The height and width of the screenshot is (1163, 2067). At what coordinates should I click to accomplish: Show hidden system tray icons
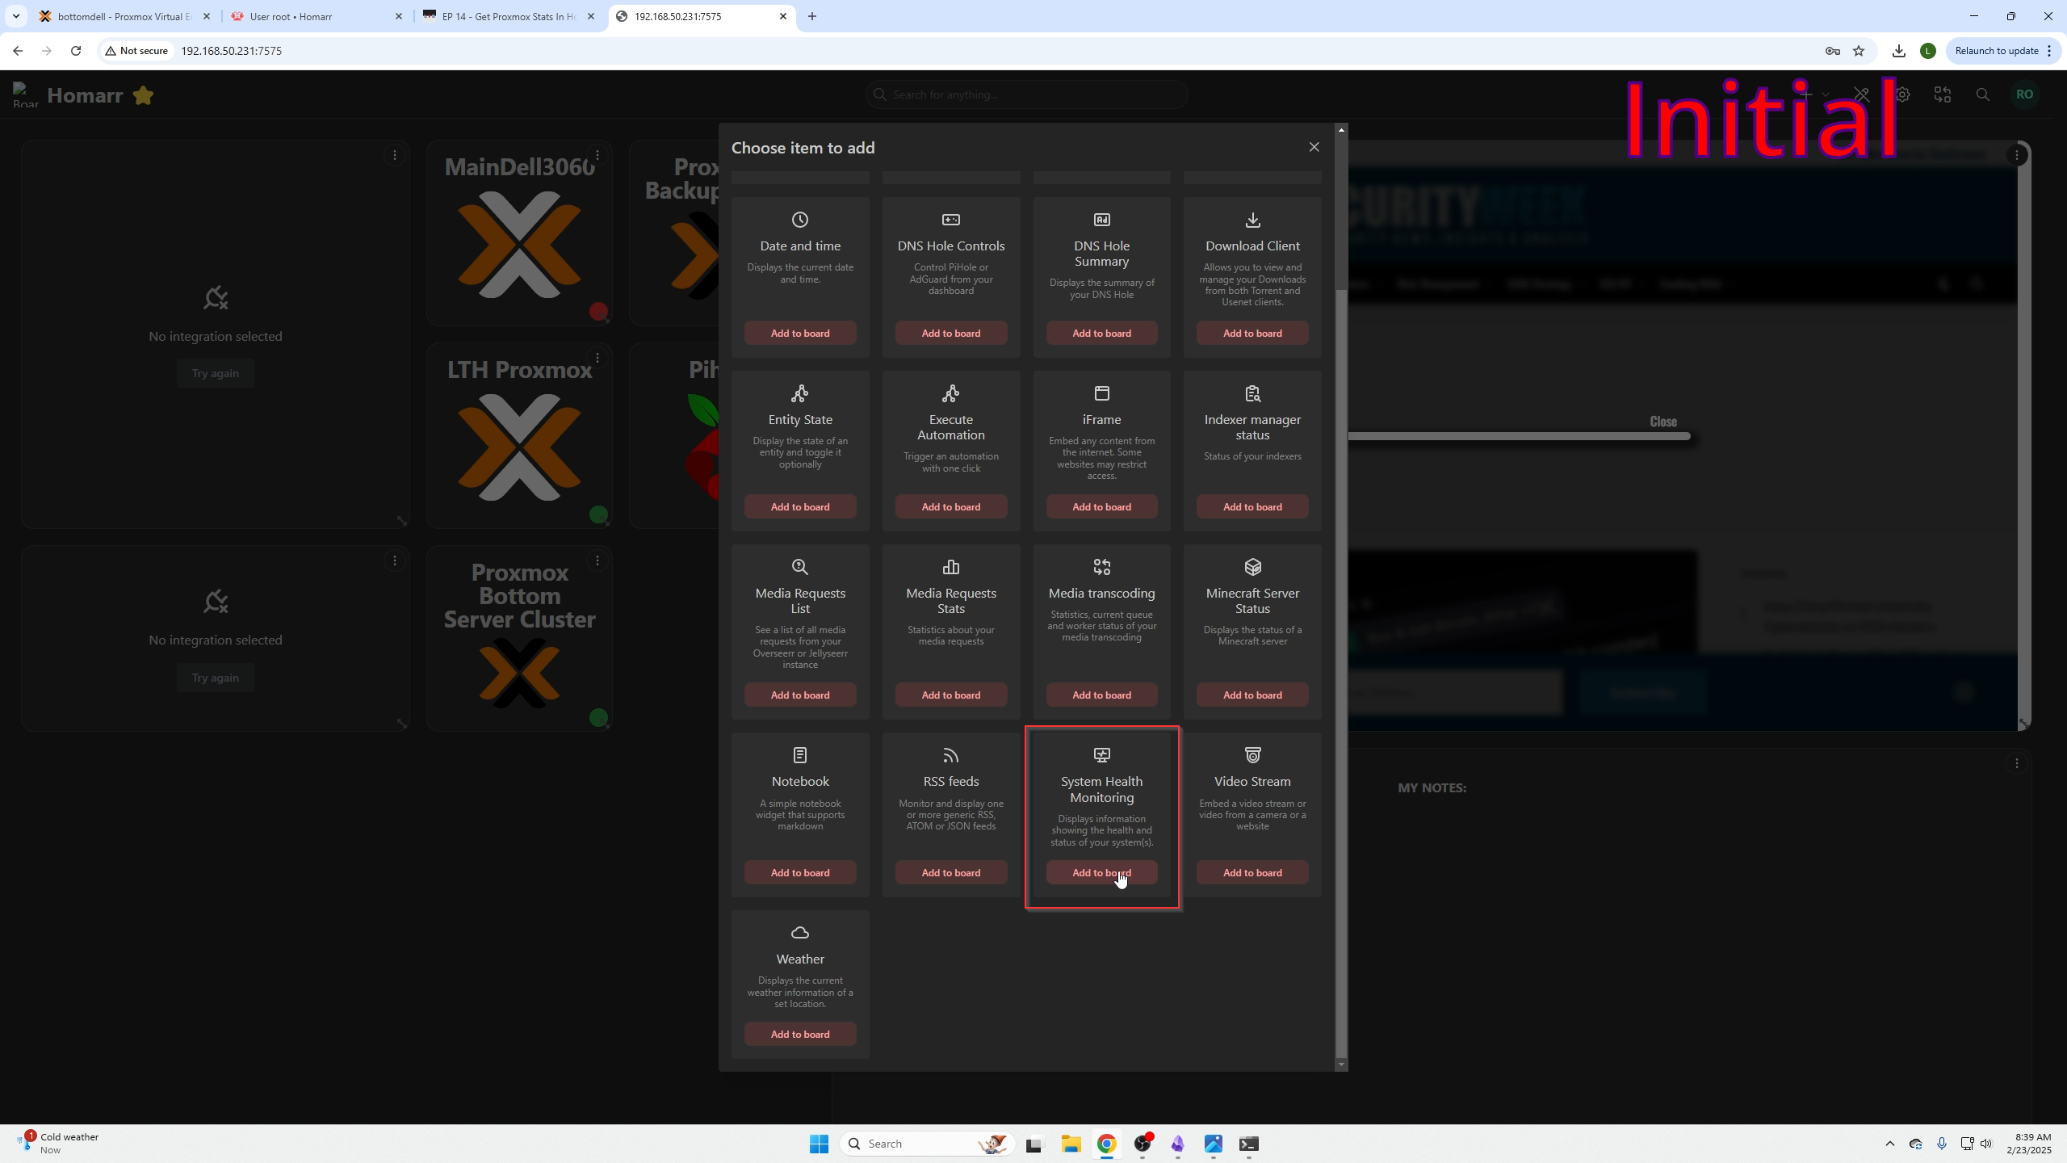(1889, 1144)
